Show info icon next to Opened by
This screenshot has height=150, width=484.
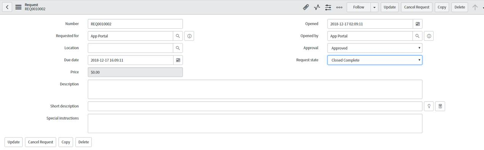[x=429, y=36]
